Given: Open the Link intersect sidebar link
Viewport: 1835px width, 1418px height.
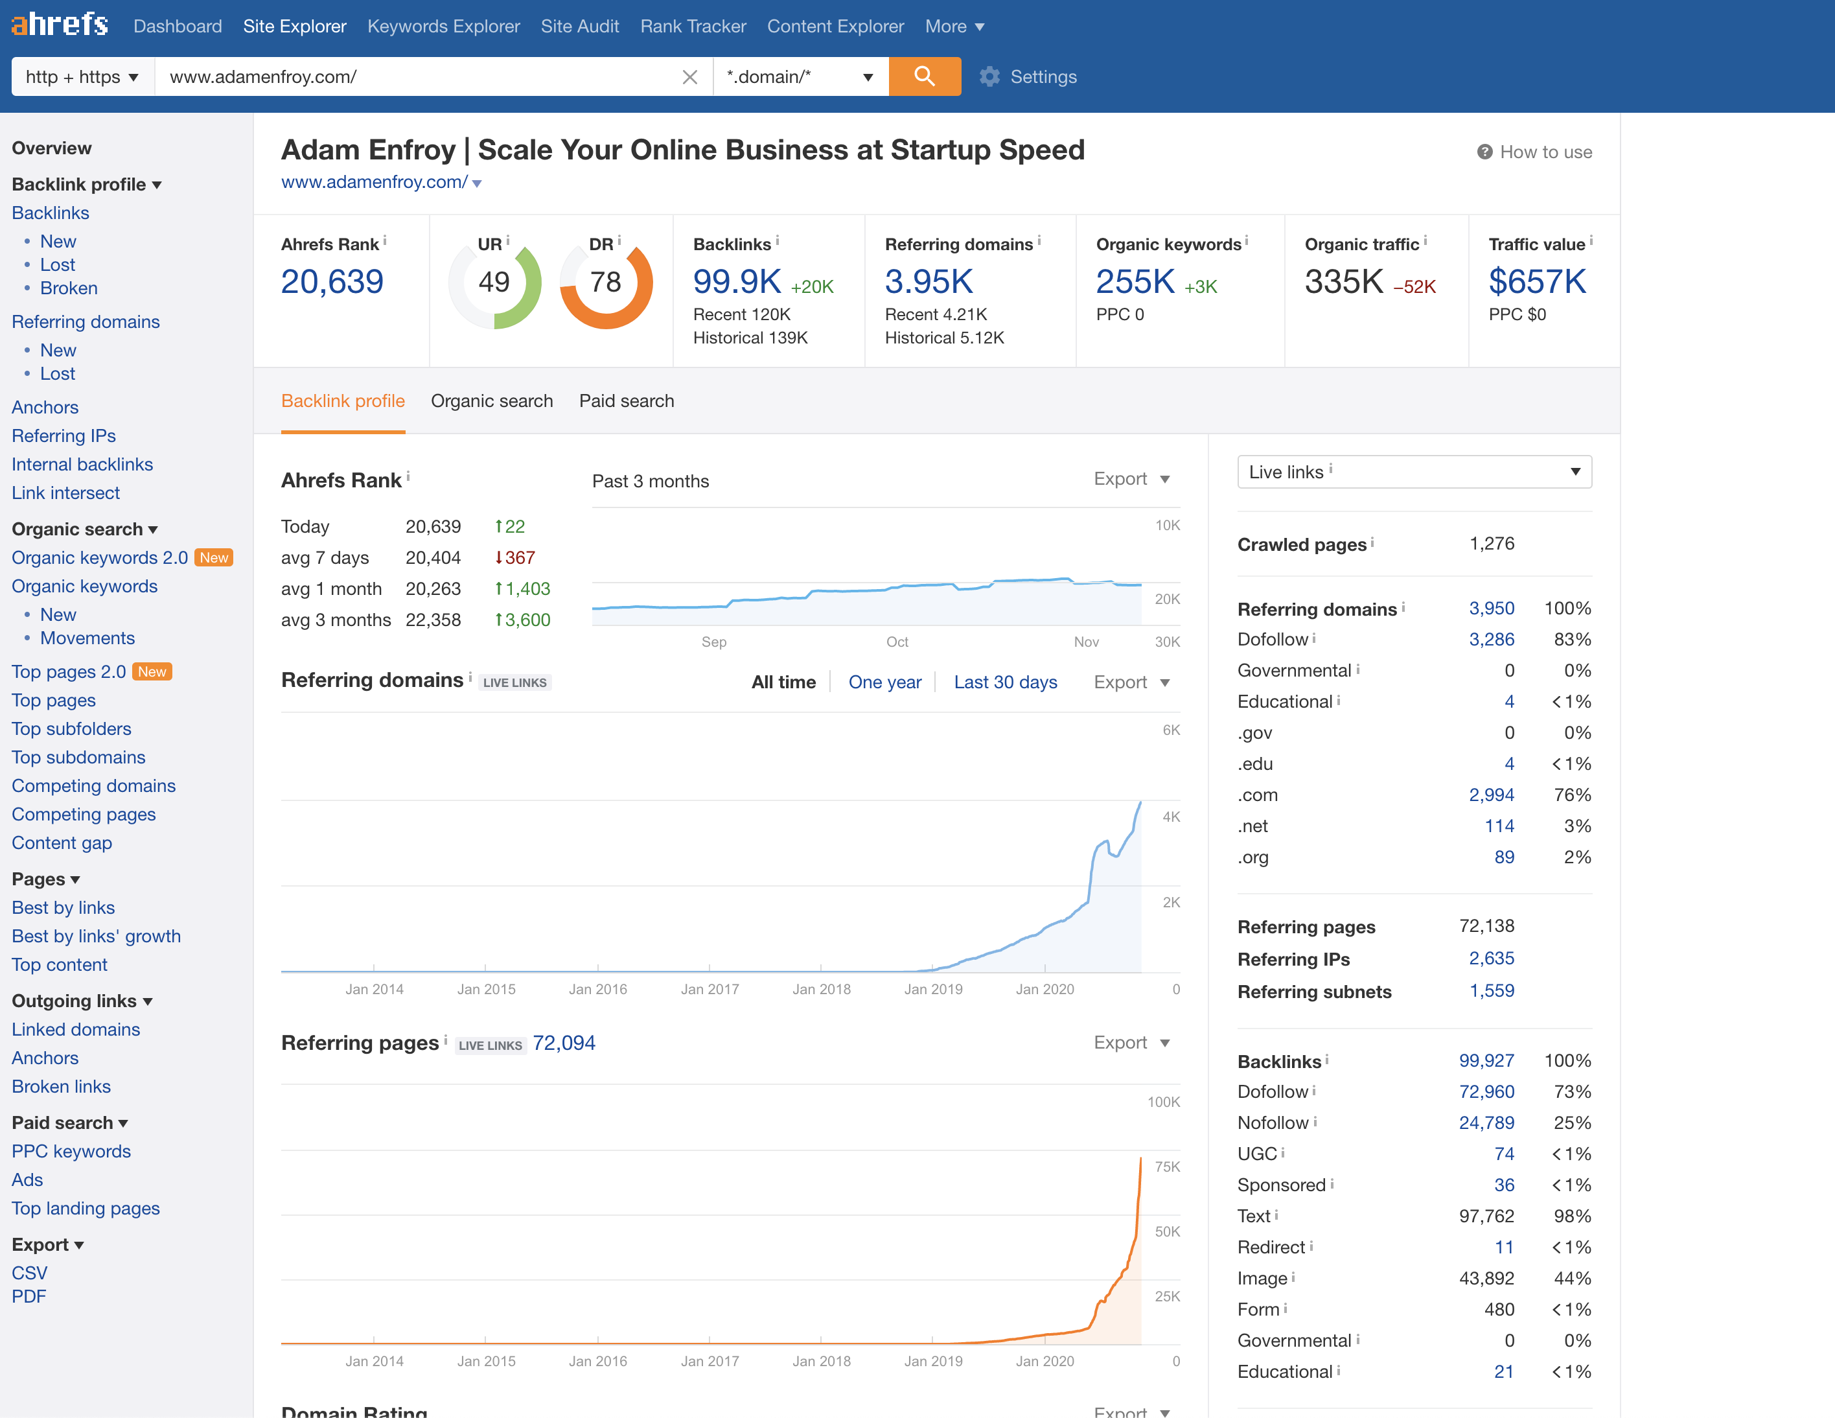Looking at the screenshot, I should pyautogui.click(x=65, y=493).
